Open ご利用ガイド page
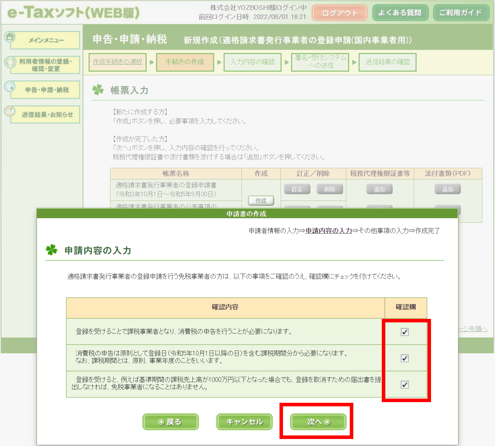Viewport: 495px width, 446px height. 461,13
